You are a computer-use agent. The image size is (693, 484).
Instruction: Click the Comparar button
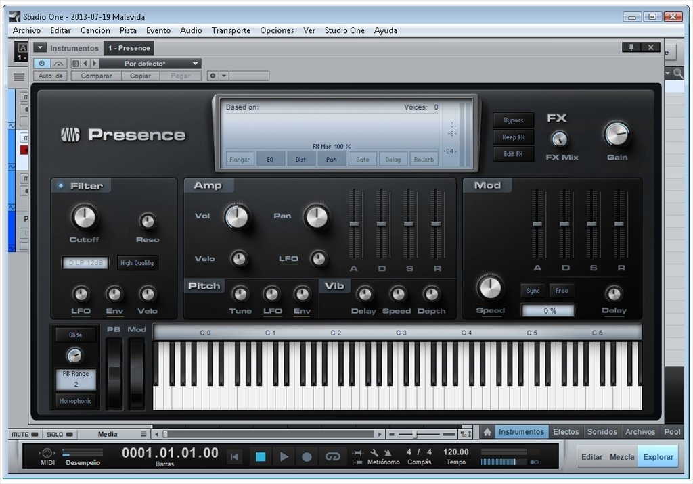[x=96, y=76]
